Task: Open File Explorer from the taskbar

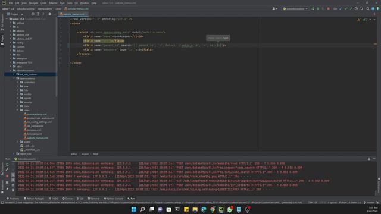Action: (x=195, y=209)
